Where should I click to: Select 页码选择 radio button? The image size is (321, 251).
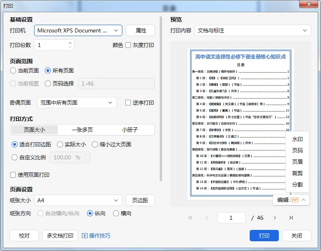(x=48, y=84)
